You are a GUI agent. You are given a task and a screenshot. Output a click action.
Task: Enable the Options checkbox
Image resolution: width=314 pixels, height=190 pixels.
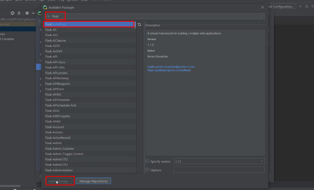pos(148,170)
